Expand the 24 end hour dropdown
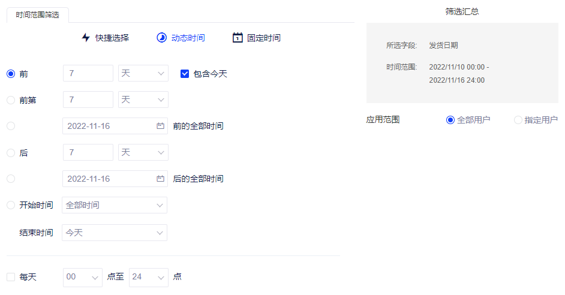 tap(149, 277)
